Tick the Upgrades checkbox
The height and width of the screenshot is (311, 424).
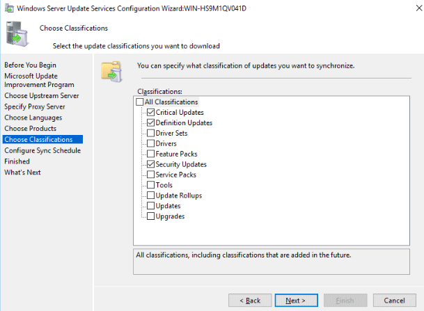pyautogui.click(x=150, y=216)
